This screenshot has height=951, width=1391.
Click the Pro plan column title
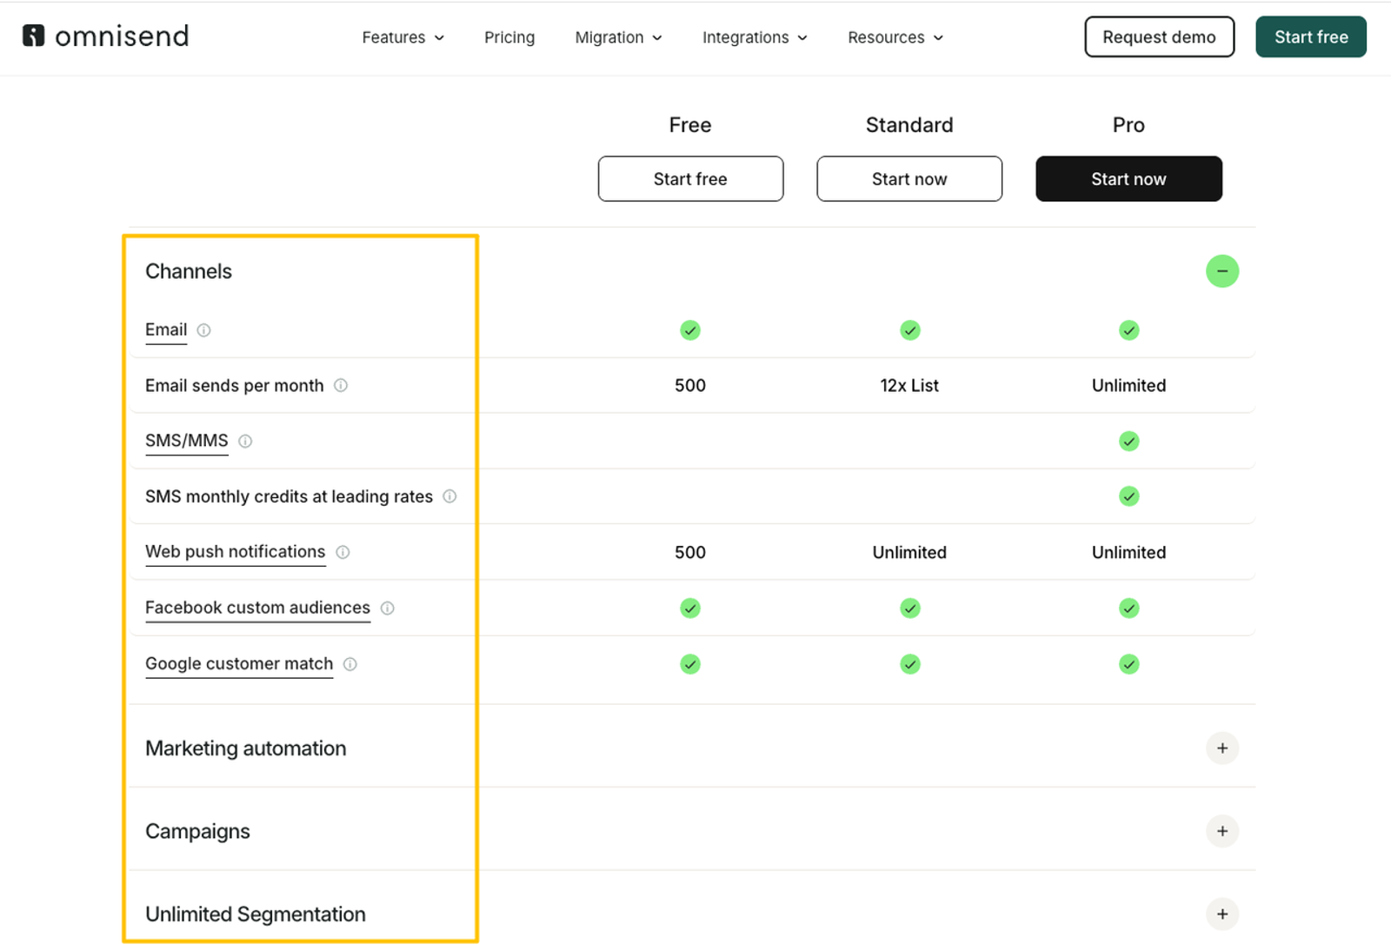[1128, 125]
